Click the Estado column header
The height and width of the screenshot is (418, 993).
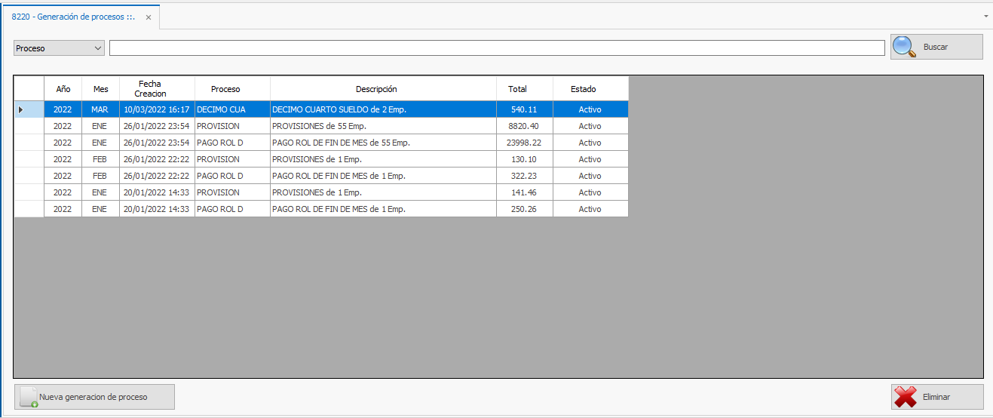tap(590, 89)
